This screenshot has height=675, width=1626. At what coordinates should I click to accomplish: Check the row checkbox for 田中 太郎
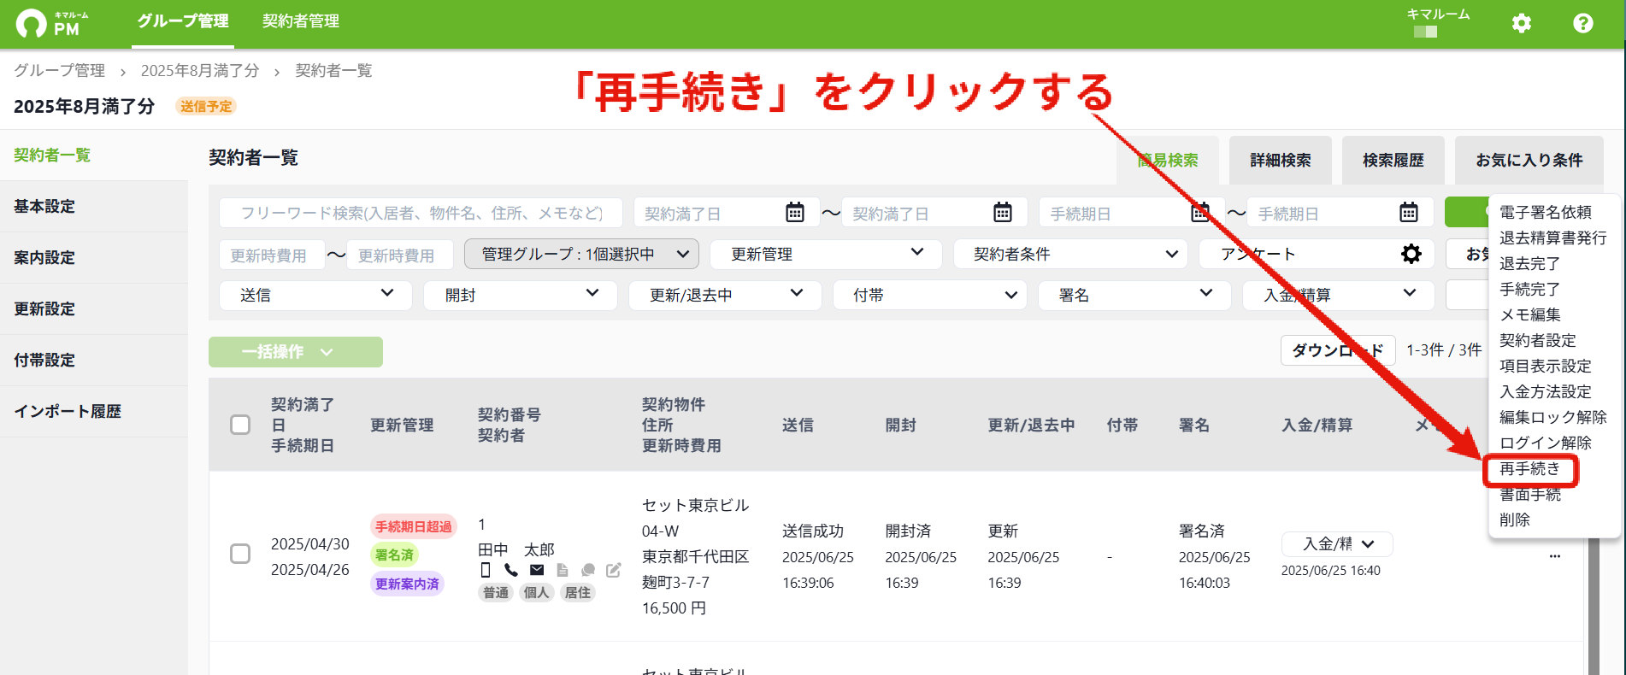click(x=240, y=554)
